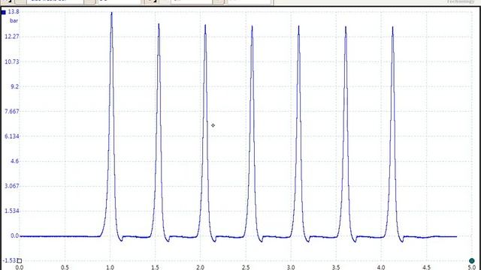Click the 3.0 time axis label
The width and height of the screenshot is (481, 270).
pos(291,268)
